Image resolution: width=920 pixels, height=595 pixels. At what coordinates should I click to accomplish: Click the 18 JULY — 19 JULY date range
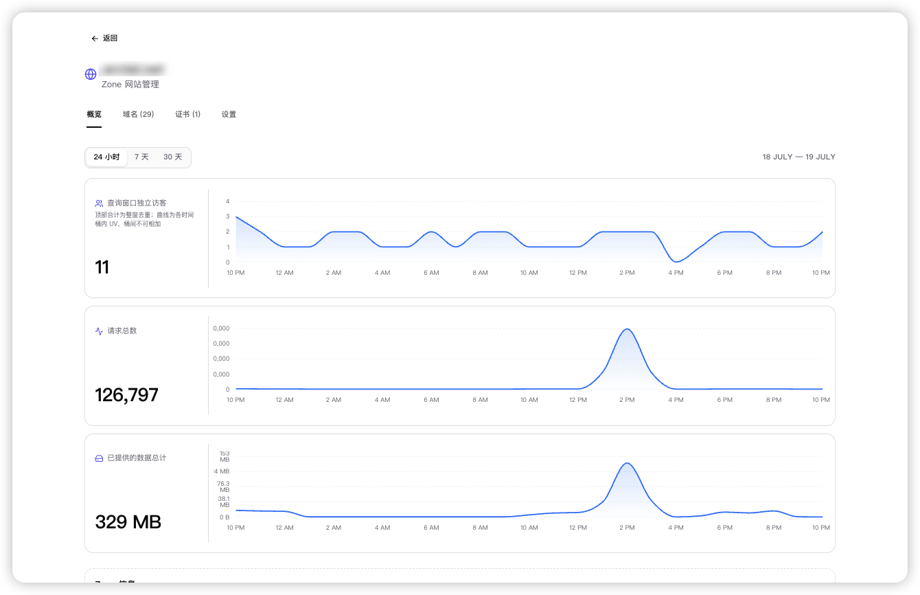click(798, 157)
